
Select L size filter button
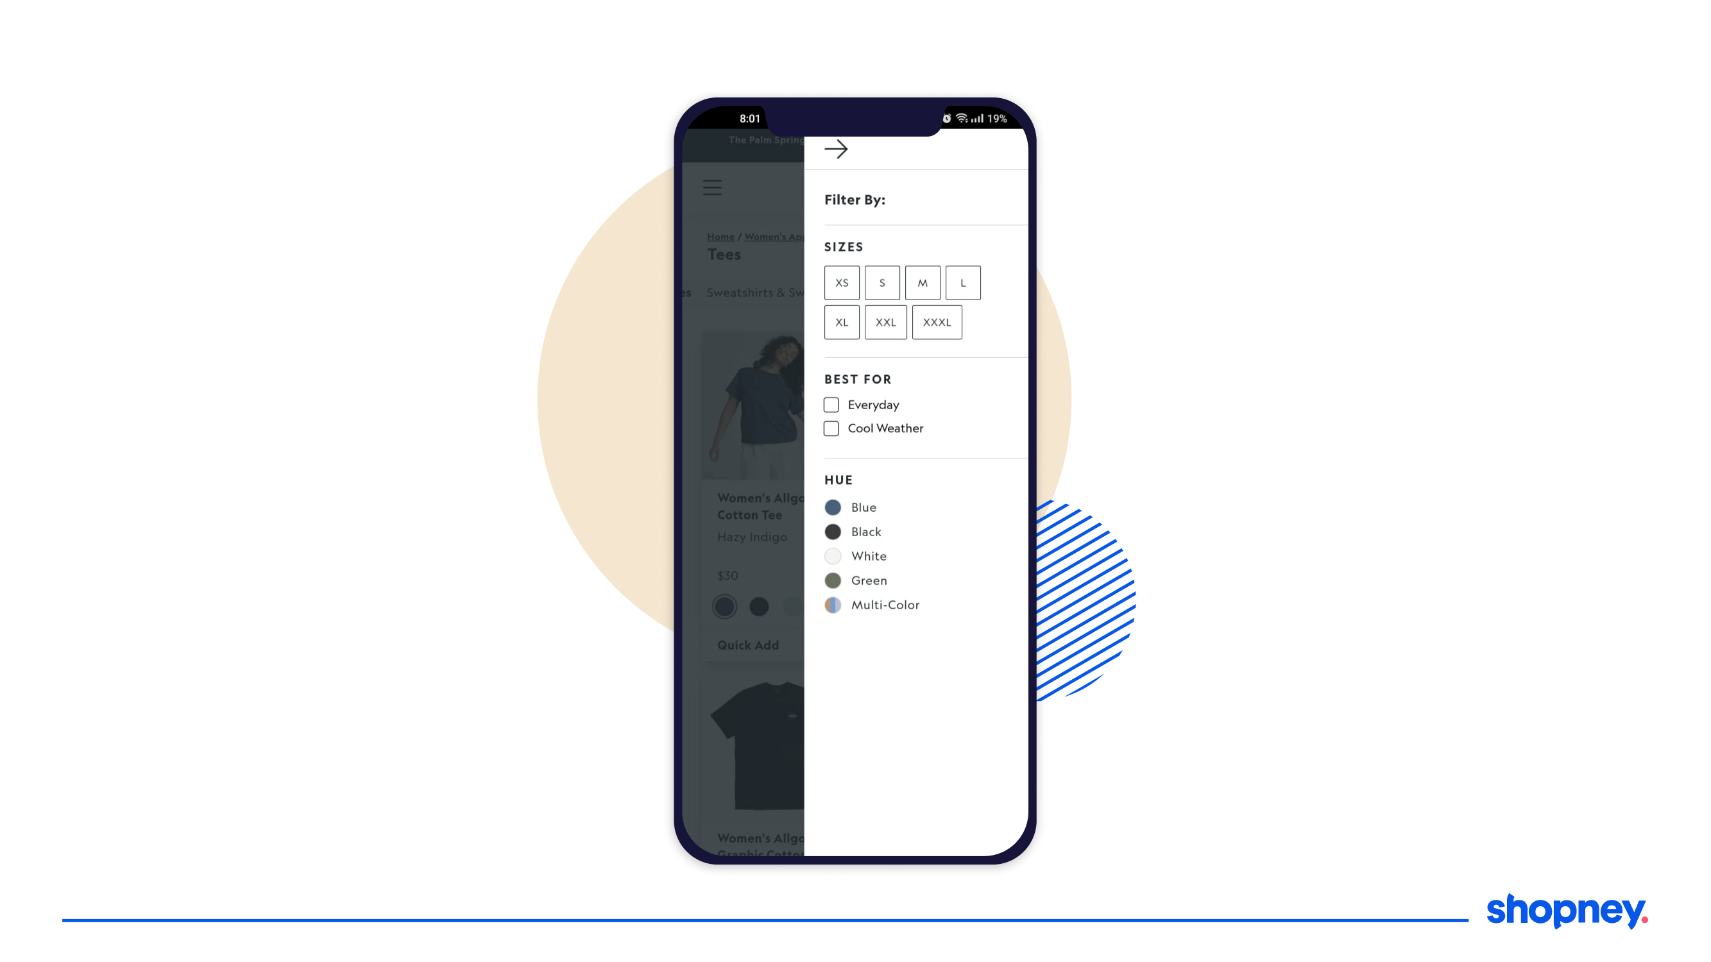point(962,283)
